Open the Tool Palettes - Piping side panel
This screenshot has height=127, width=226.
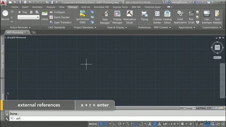point(2,57)
